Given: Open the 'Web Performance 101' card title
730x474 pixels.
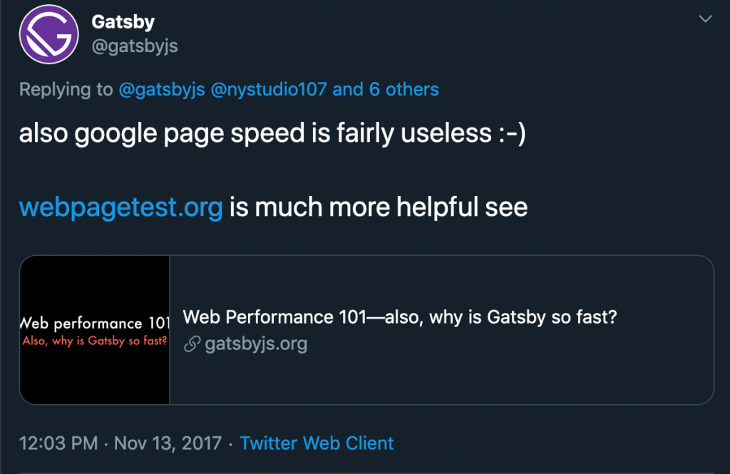Looking at the screenshot, I should 399,317.
